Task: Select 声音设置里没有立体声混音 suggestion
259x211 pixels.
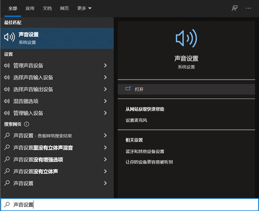Action: [x=57, y=148]
